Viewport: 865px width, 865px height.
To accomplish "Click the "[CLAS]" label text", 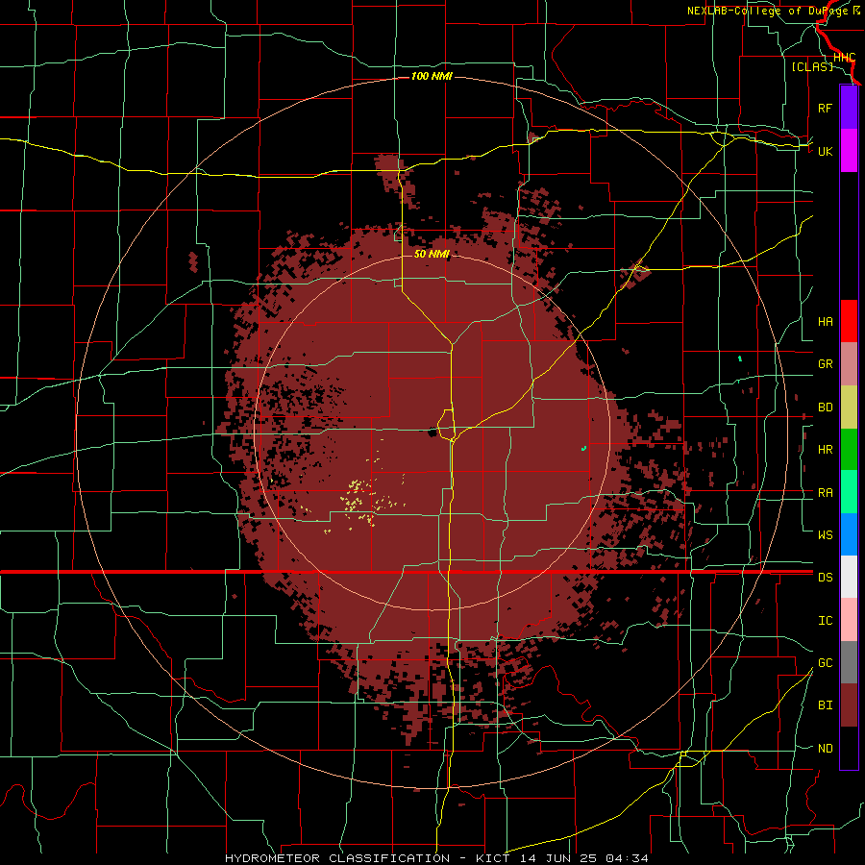I will click(x=812, y=66).
